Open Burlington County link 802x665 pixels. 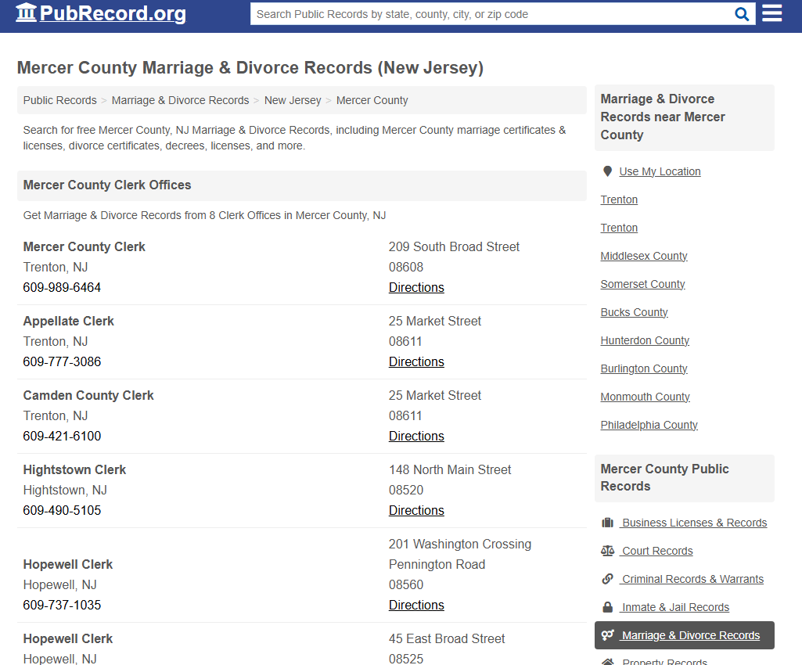point(644,368)
